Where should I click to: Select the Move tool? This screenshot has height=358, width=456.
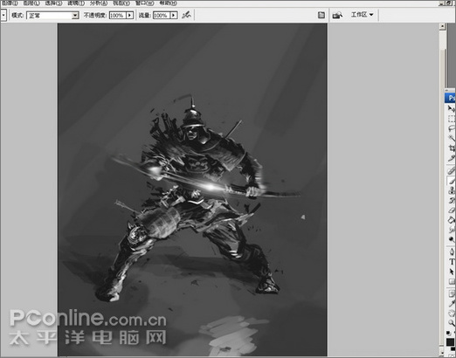click(452, 109)
